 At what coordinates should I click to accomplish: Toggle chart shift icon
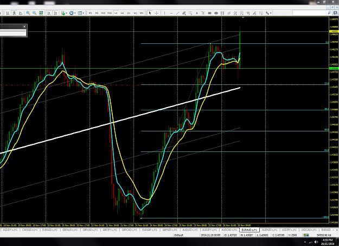click(x=55, y=13)
